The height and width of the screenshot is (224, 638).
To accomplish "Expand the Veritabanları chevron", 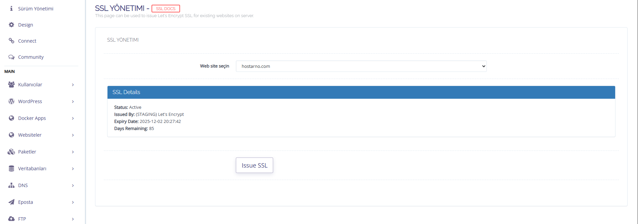I will (x=73, y=169).
